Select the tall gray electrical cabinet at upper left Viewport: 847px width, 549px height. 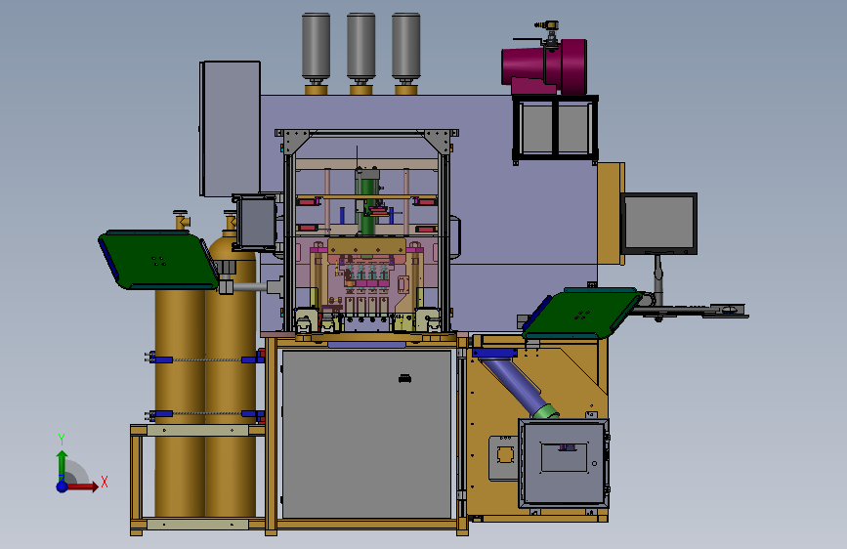(x=231, y=129)
